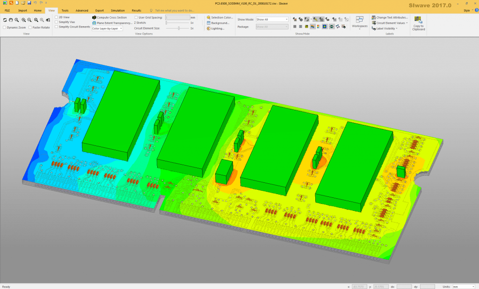Click the Change Text Attributes button
The image size is (479, 289).
(x=392, y=17)
